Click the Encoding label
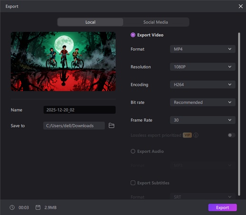Screen dimensions: 246x215 [x=139, y=85]
